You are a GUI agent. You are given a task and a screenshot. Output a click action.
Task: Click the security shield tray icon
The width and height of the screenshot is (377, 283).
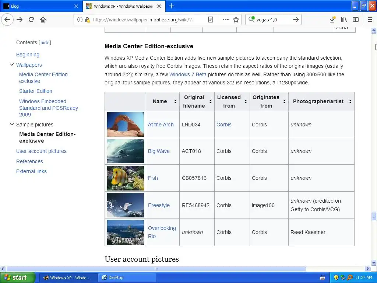[x=336, y=278]
